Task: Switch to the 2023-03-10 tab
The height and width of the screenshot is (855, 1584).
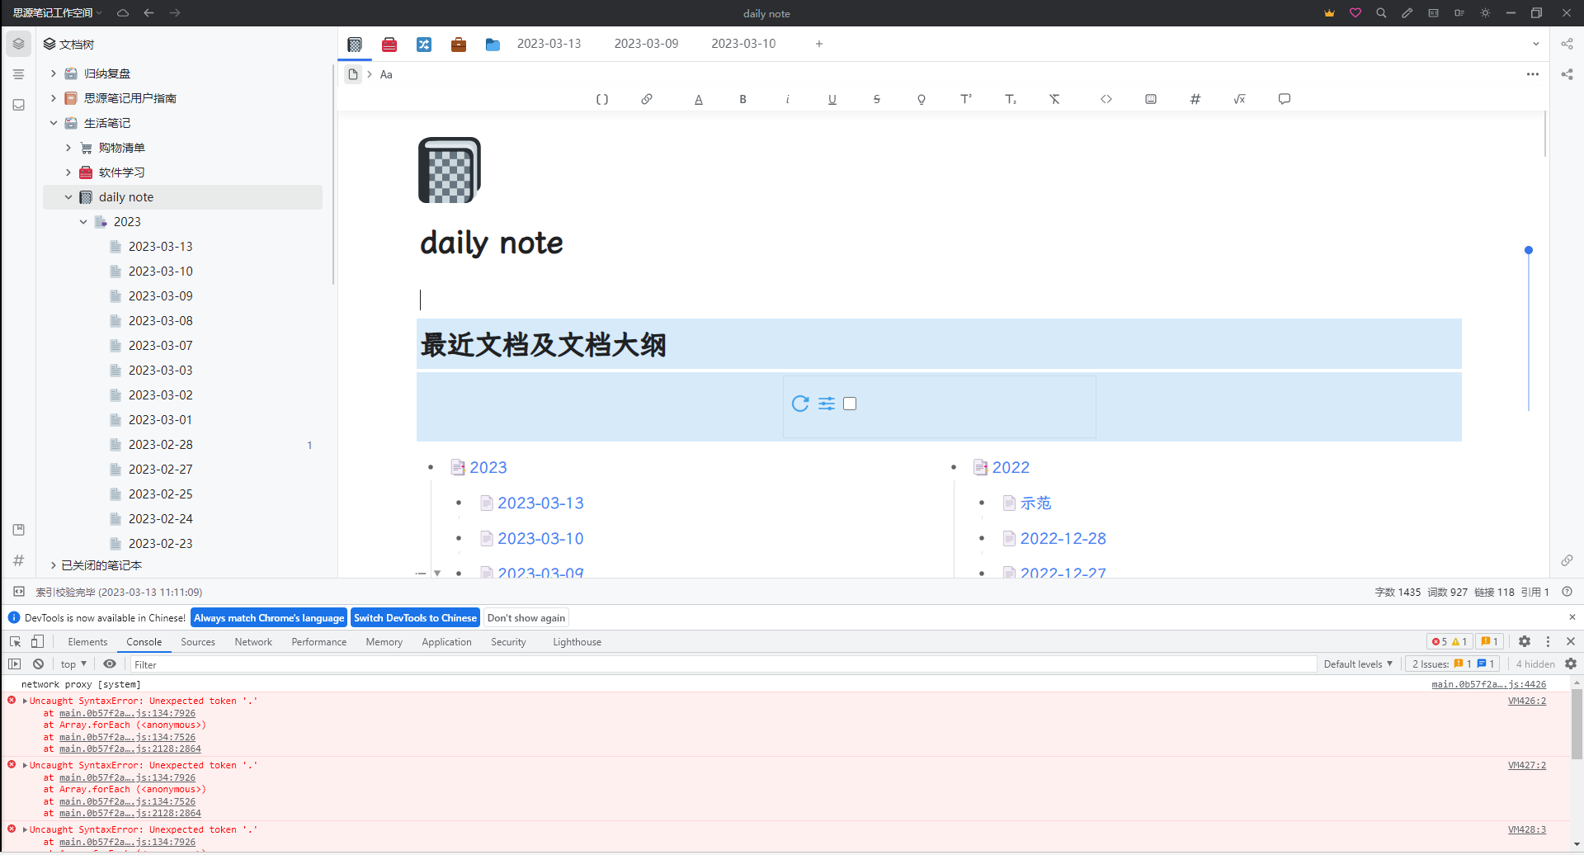Action: click(743, 44)
